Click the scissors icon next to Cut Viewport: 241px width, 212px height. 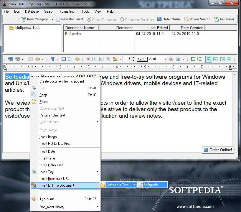tap(34, 88)
